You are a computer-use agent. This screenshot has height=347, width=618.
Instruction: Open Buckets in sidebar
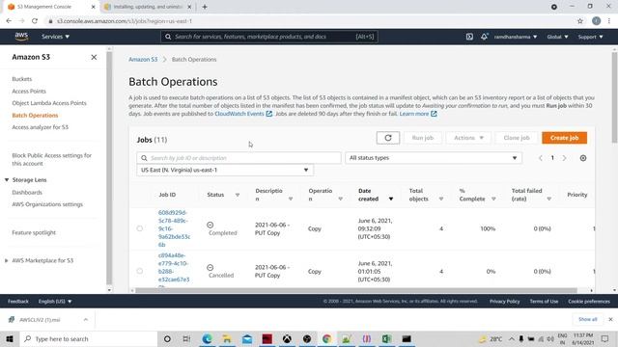(21, 79)
